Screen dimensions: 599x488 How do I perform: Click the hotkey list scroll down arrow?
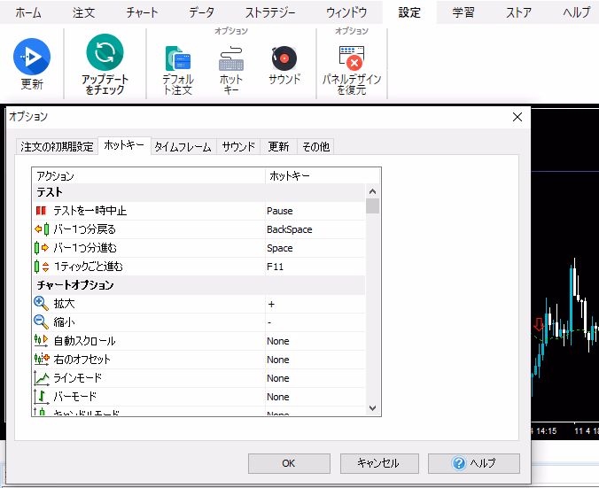372,407
